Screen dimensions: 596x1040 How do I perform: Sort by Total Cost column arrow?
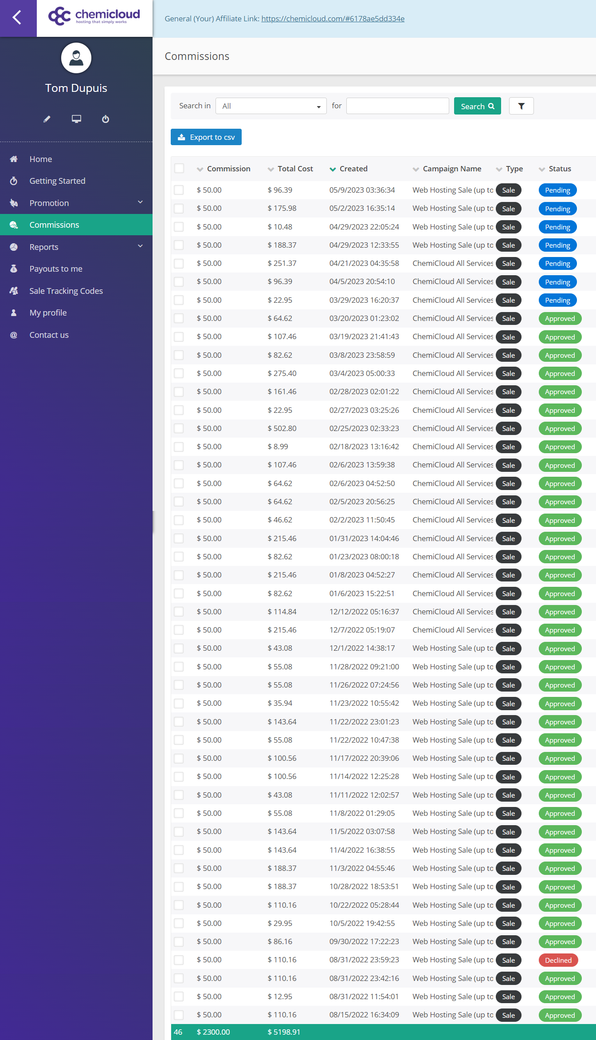[x=271, y=169]
